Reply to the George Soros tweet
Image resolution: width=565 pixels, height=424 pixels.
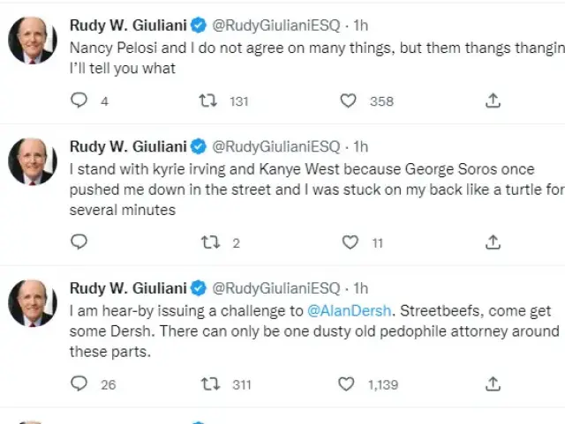(79, 242)
